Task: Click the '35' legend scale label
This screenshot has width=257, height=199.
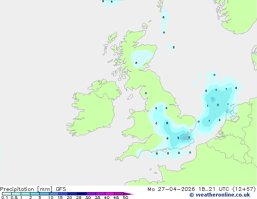Action: pos(97,197)
